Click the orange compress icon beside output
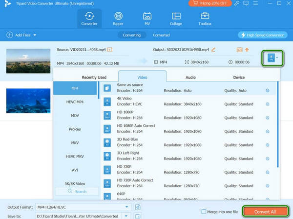Screen dimensions: 293x219 coord(247,50)
